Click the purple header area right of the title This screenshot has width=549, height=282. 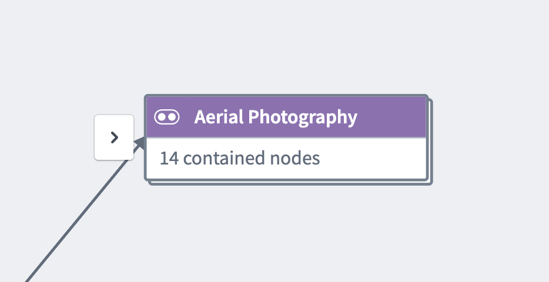(x=391, y=117)
